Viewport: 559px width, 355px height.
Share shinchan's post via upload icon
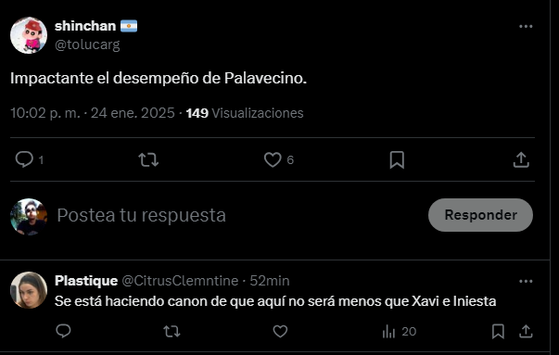pos(521,159)
